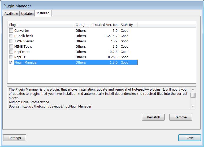Click Others category in Converter row
Image resolution: width=204 pixels, height=147 pixels.
click(81, 31)
